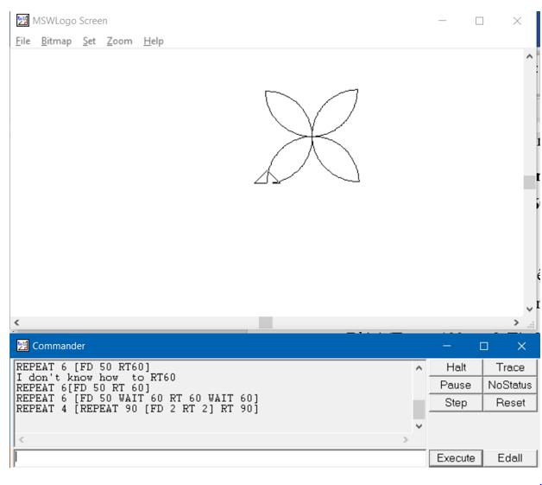Maximize the Commander window
542x485 pixels.
(x=484, y=345)
